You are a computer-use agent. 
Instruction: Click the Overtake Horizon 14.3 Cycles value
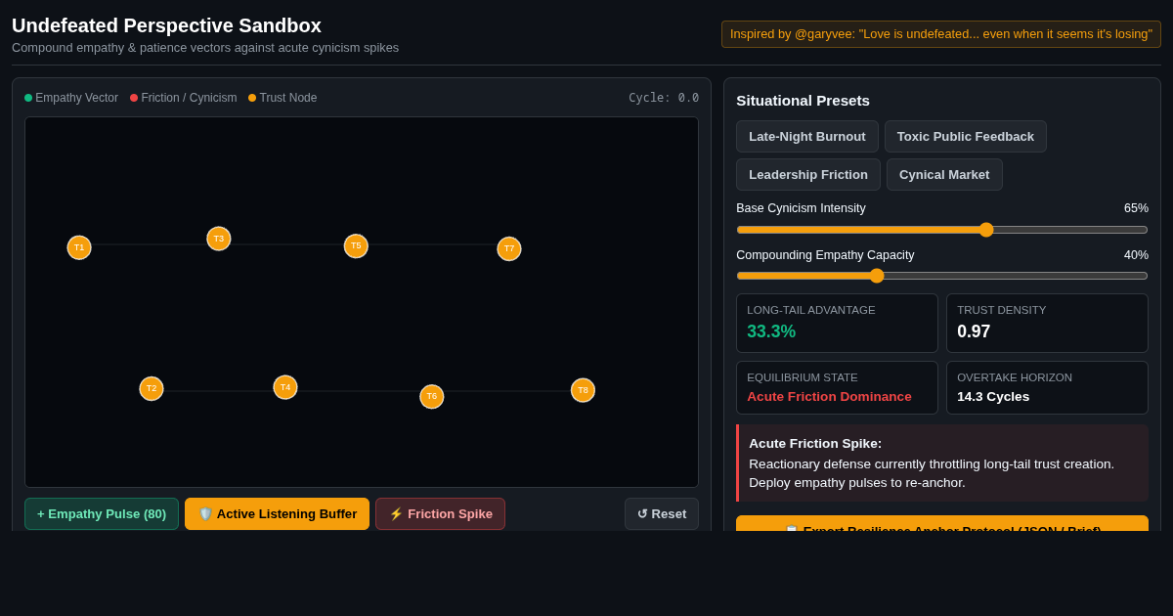993,396
